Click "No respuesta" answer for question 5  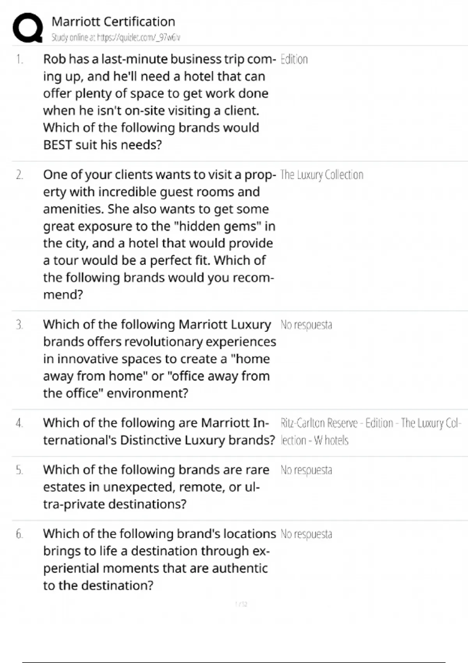[306, 470]
